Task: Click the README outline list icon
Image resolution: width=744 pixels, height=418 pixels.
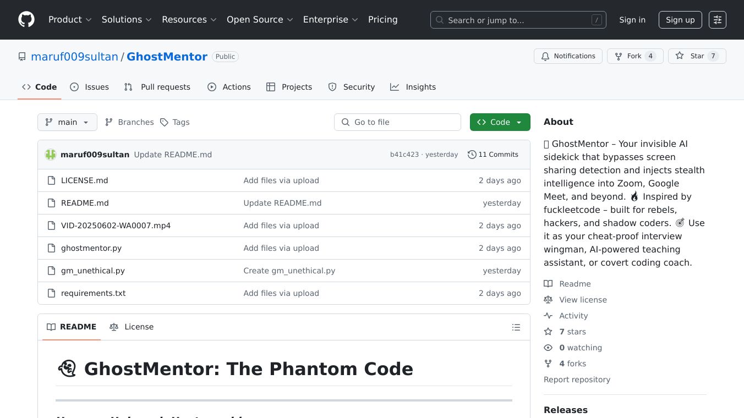Action: (516, 327)
